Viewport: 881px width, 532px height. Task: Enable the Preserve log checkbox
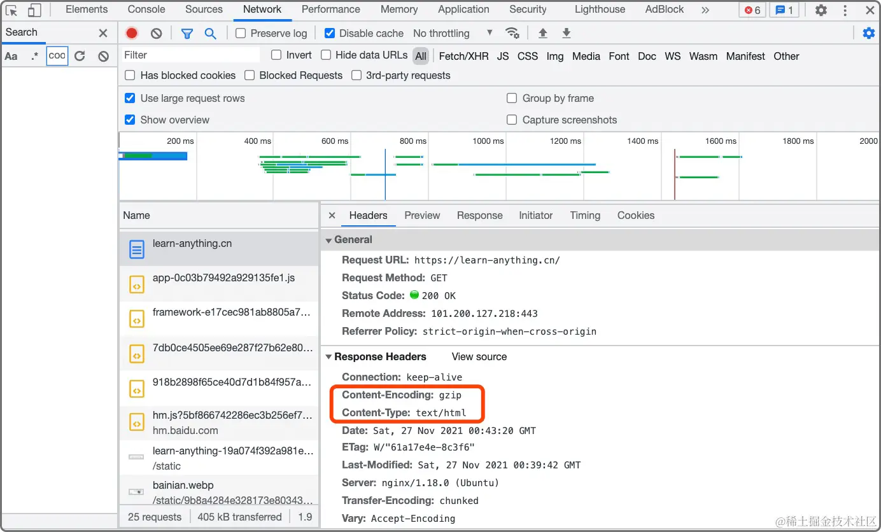click(241, 33)
